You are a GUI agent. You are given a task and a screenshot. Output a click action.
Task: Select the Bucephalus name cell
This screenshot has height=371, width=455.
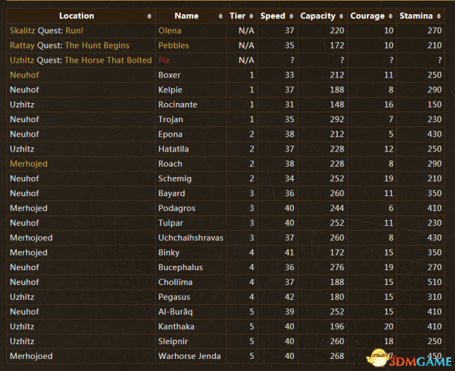(191, 267)
